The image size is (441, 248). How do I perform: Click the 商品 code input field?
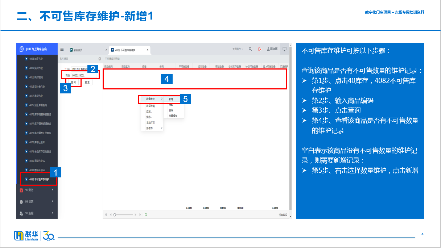(x=84, y=75)
